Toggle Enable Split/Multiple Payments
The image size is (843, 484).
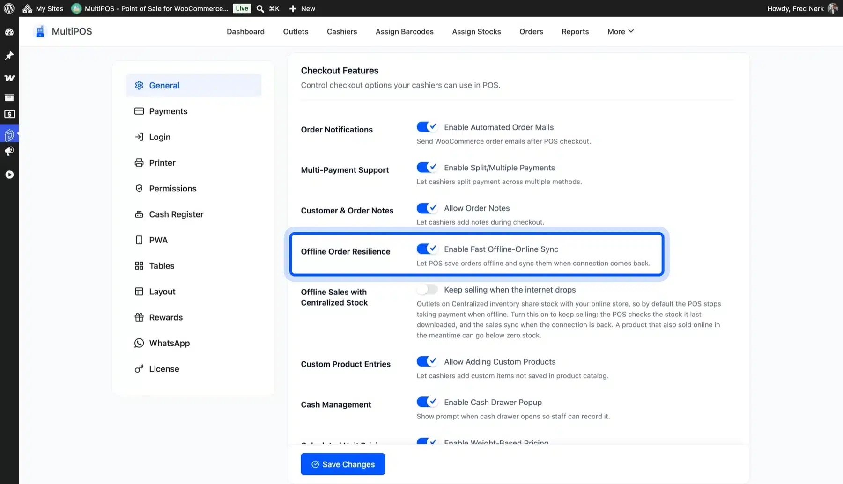pos(427,167)
